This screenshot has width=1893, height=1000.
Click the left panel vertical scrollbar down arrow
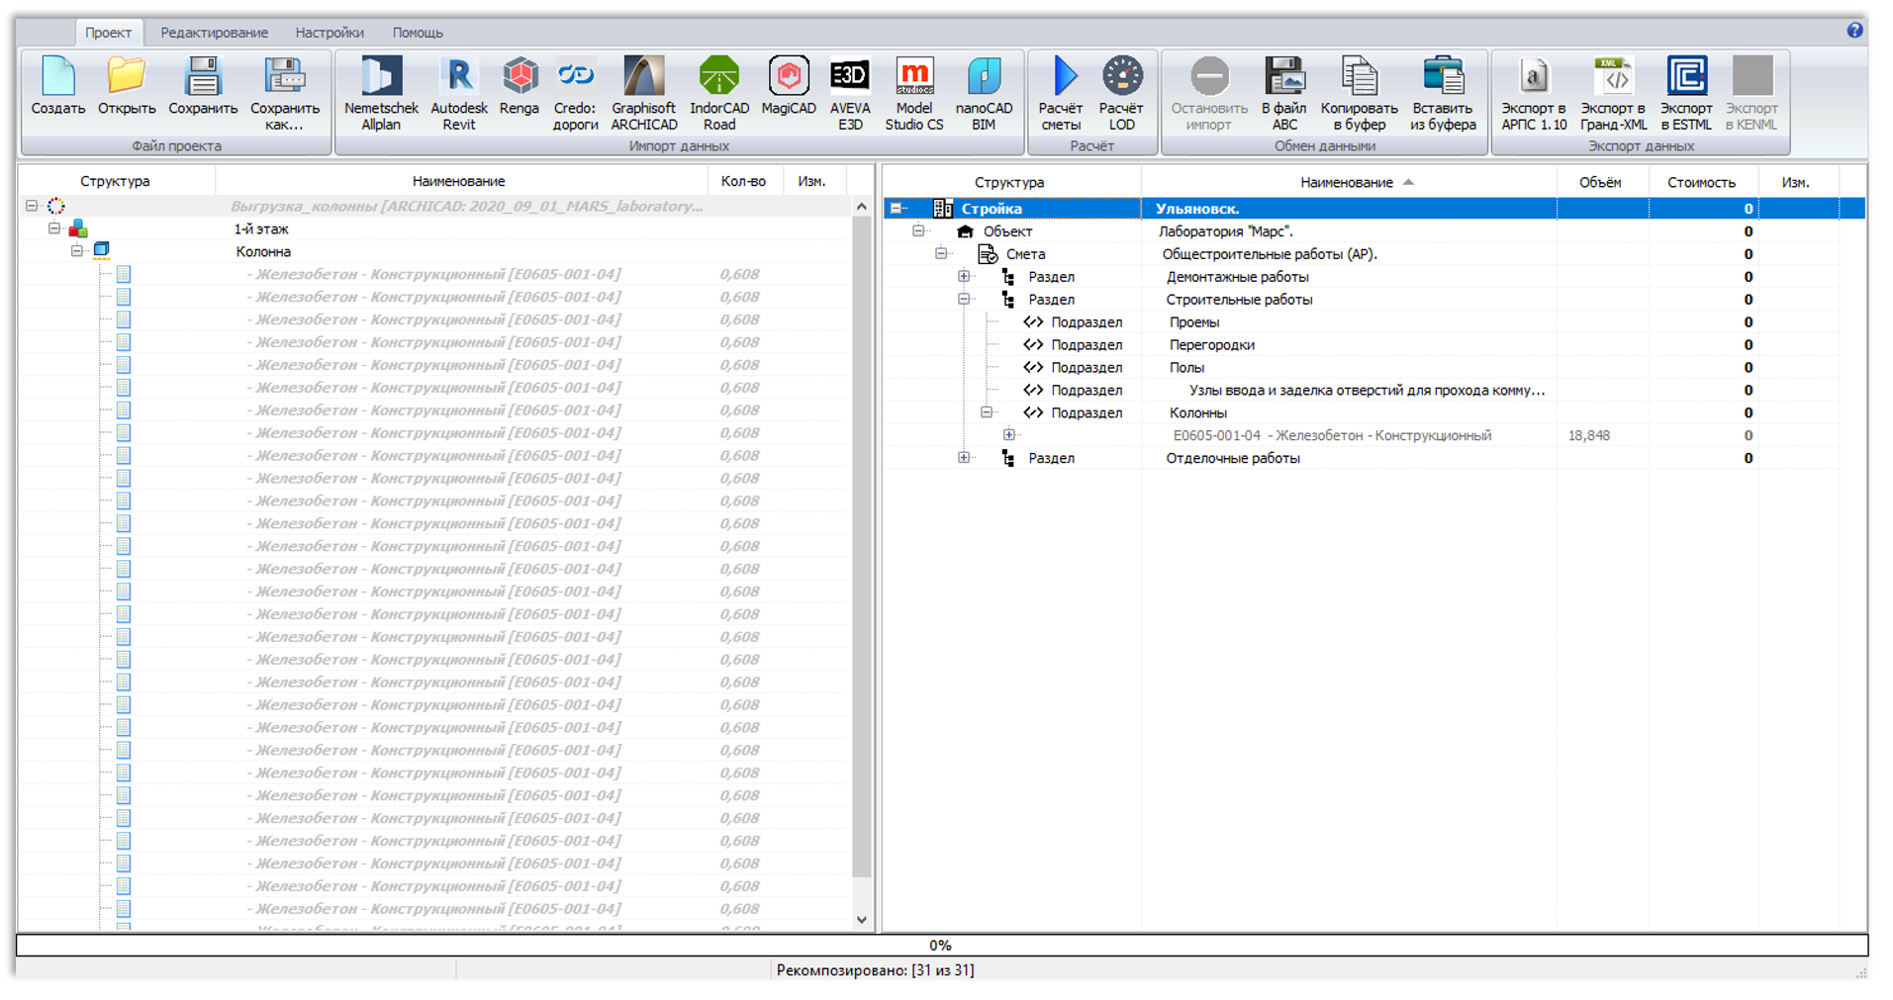click(861, 919)
